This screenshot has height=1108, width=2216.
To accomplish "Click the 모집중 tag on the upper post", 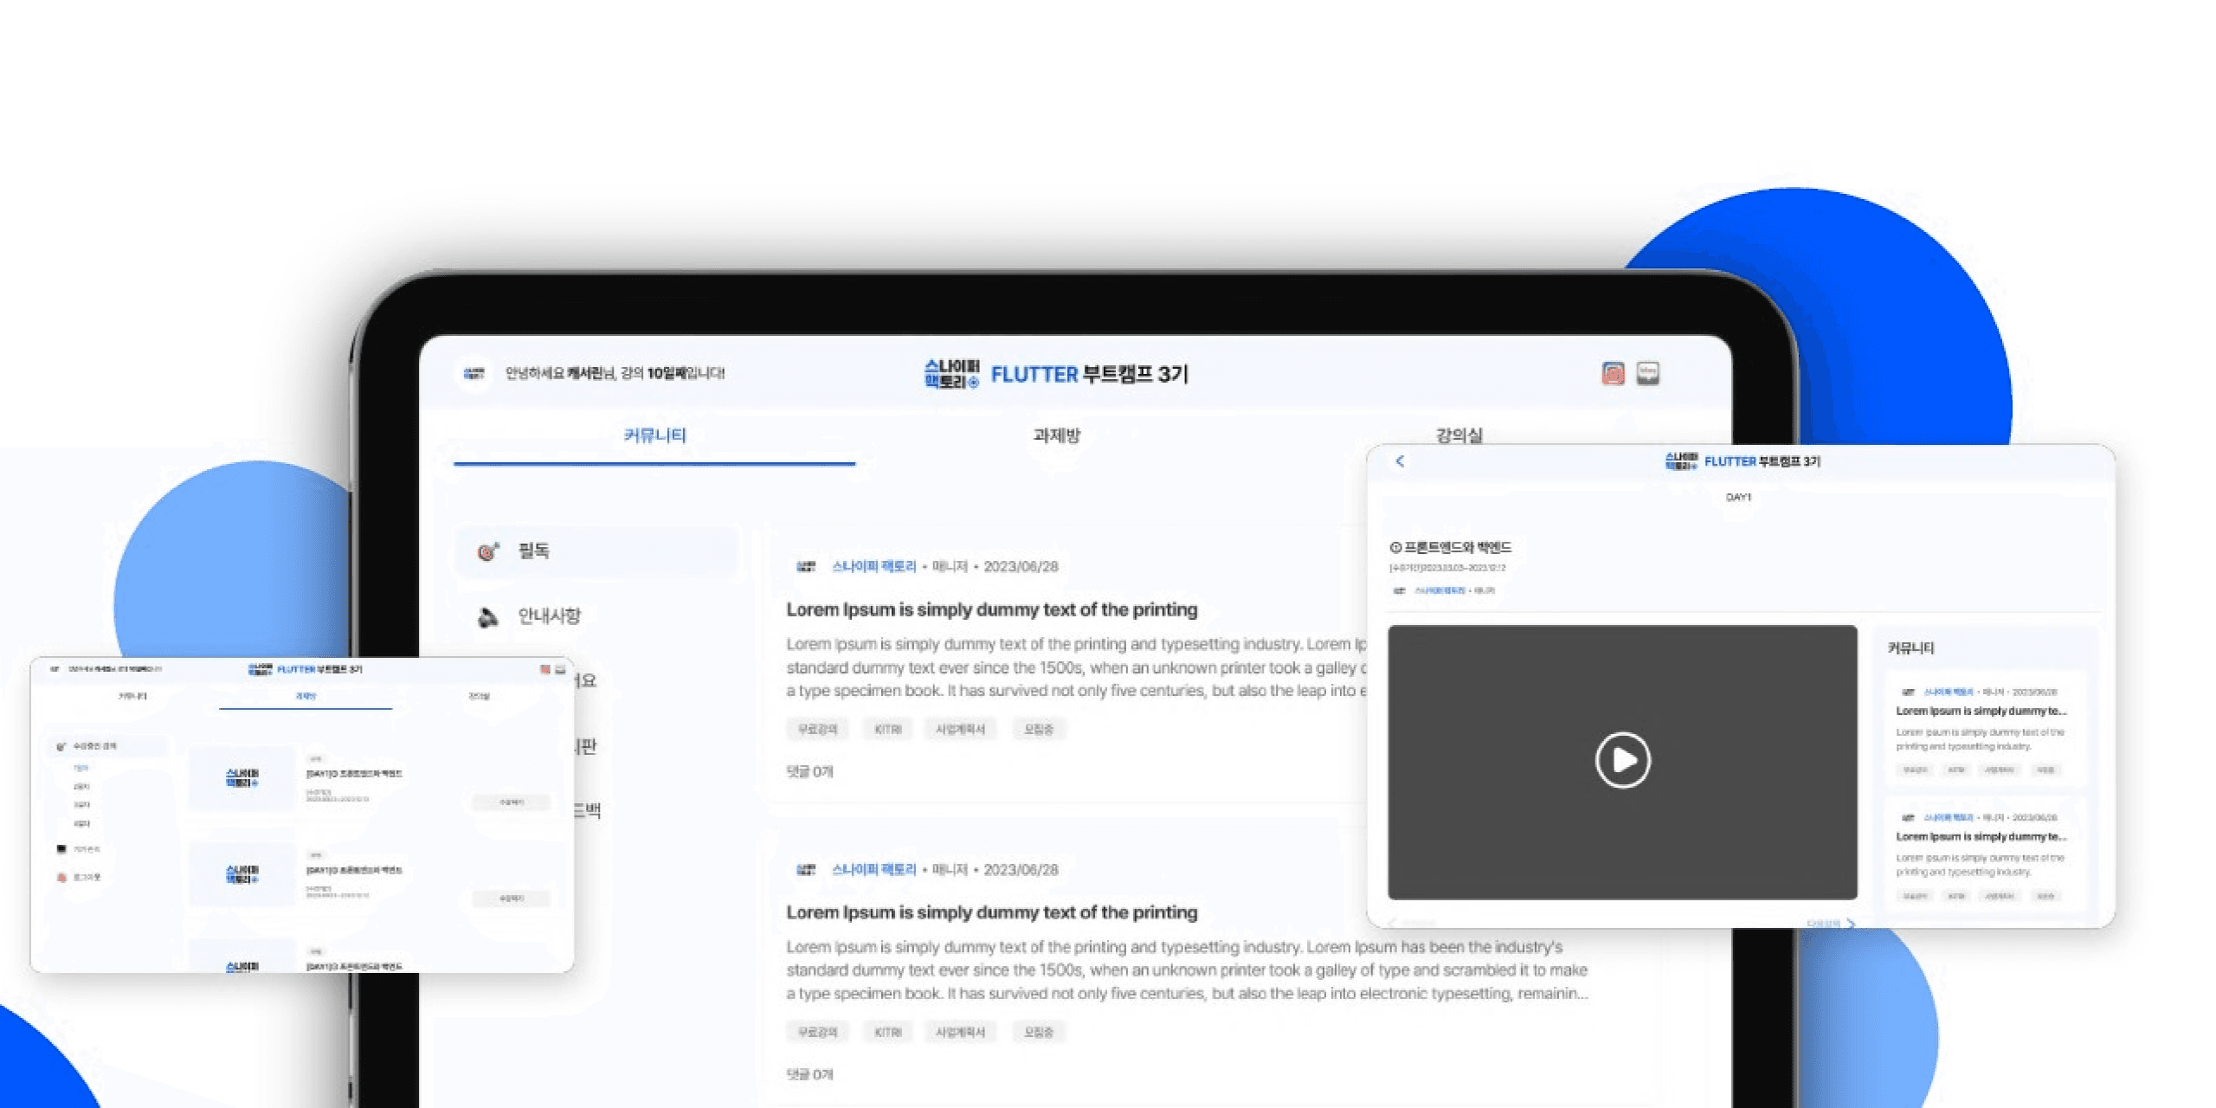I will coord(1039,729).
